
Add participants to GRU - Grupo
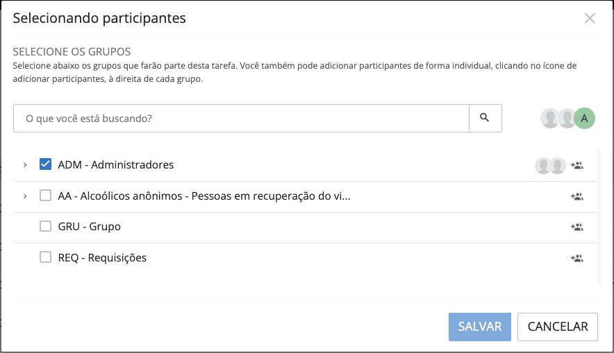(x=576, y=227)
